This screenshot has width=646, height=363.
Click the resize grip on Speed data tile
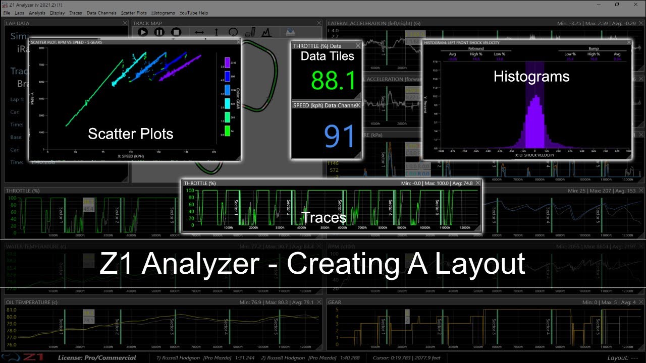click(x=358, y=156)
